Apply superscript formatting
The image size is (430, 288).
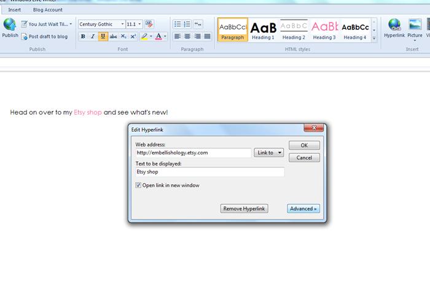[133, 36]
